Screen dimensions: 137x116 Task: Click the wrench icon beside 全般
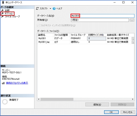pos(2,10)
